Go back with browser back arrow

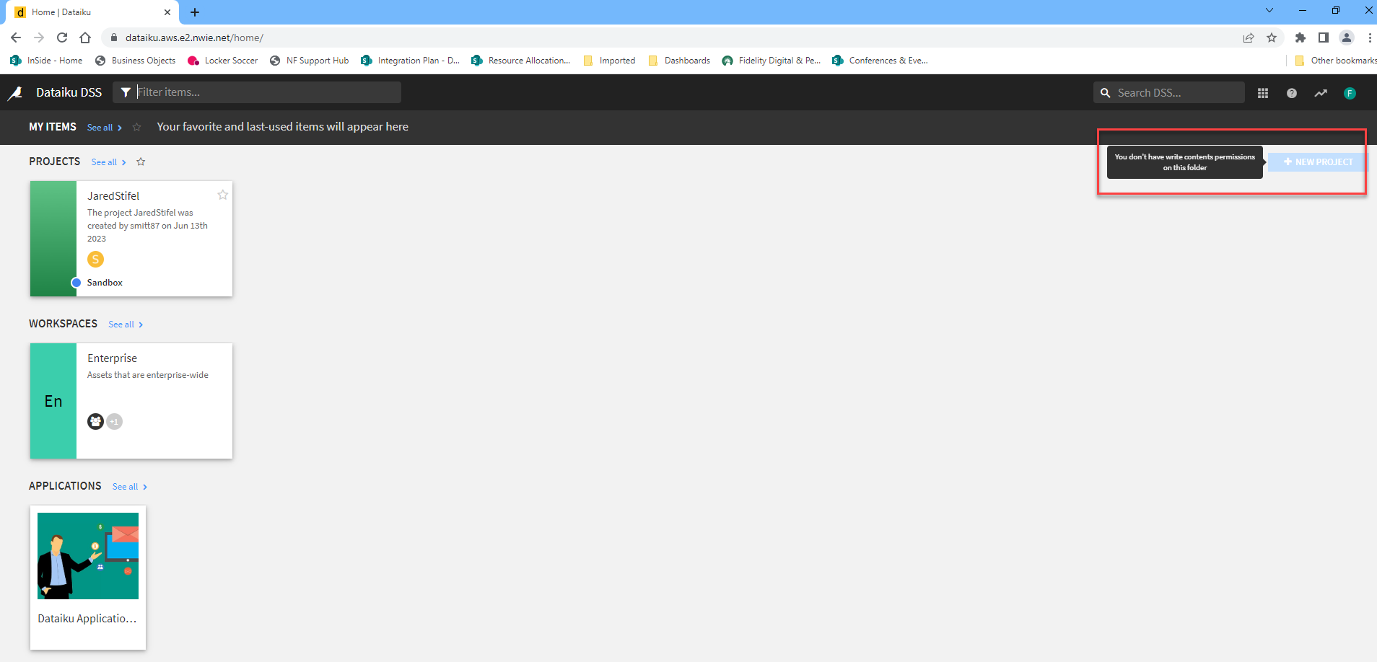coord(16,37)
